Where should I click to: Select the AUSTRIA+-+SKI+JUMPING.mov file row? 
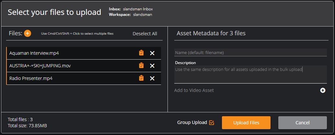pos(84,66)
